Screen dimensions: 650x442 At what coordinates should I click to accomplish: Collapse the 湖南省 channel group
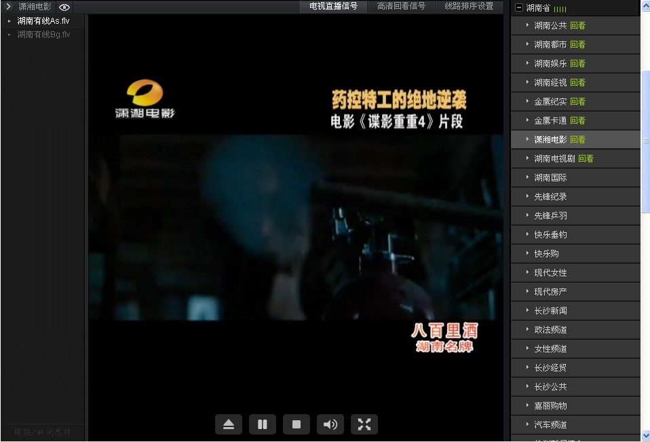pyautogui.click(x=518, y=6)
